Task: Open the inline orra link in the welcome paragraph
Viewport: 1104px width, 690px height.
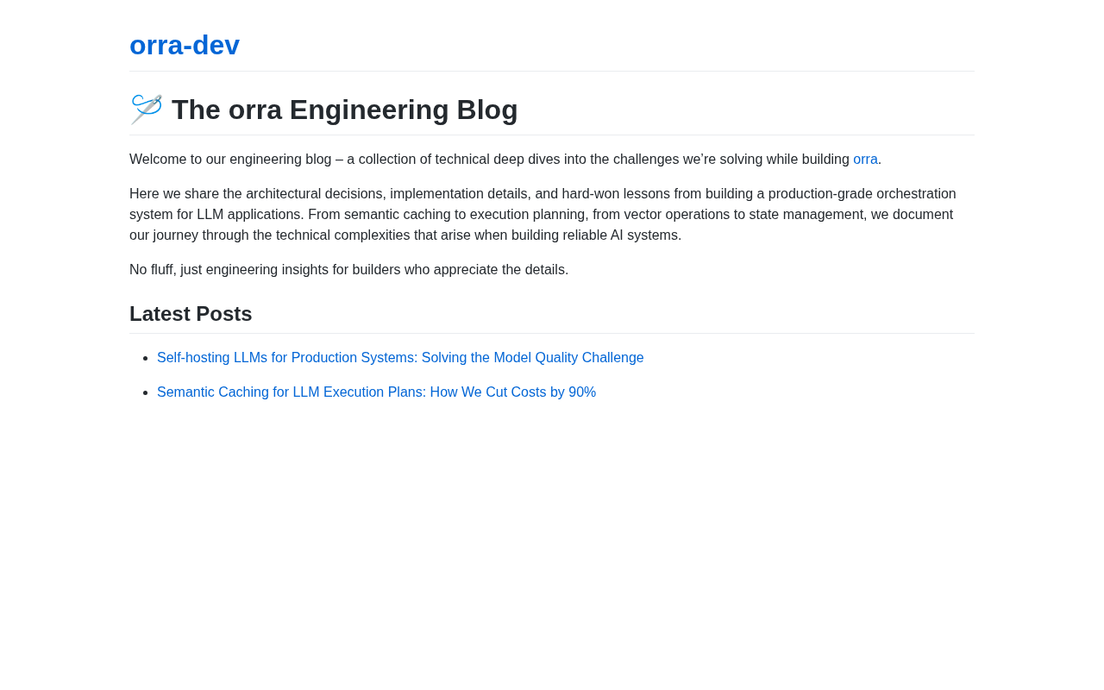Action: pos(865,160)
